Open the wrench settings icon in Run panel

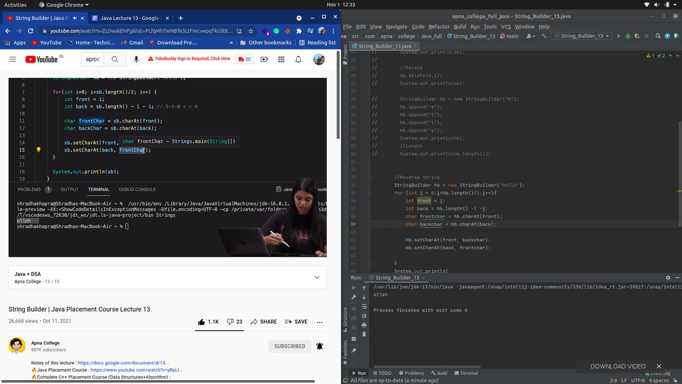(x=354, y=297)
